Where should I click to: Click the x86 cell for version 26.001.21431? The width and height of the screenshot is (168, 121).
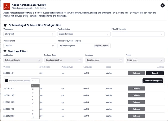pyautogui.click(x=41, y=73)
